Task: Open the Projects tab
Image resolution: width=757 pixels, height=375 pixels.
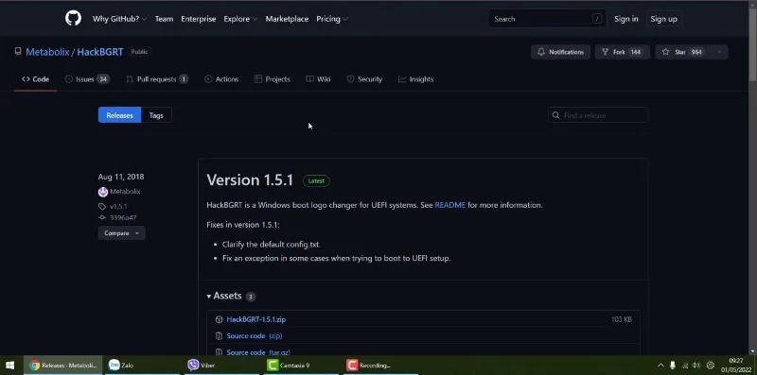Action: point(273,79)
